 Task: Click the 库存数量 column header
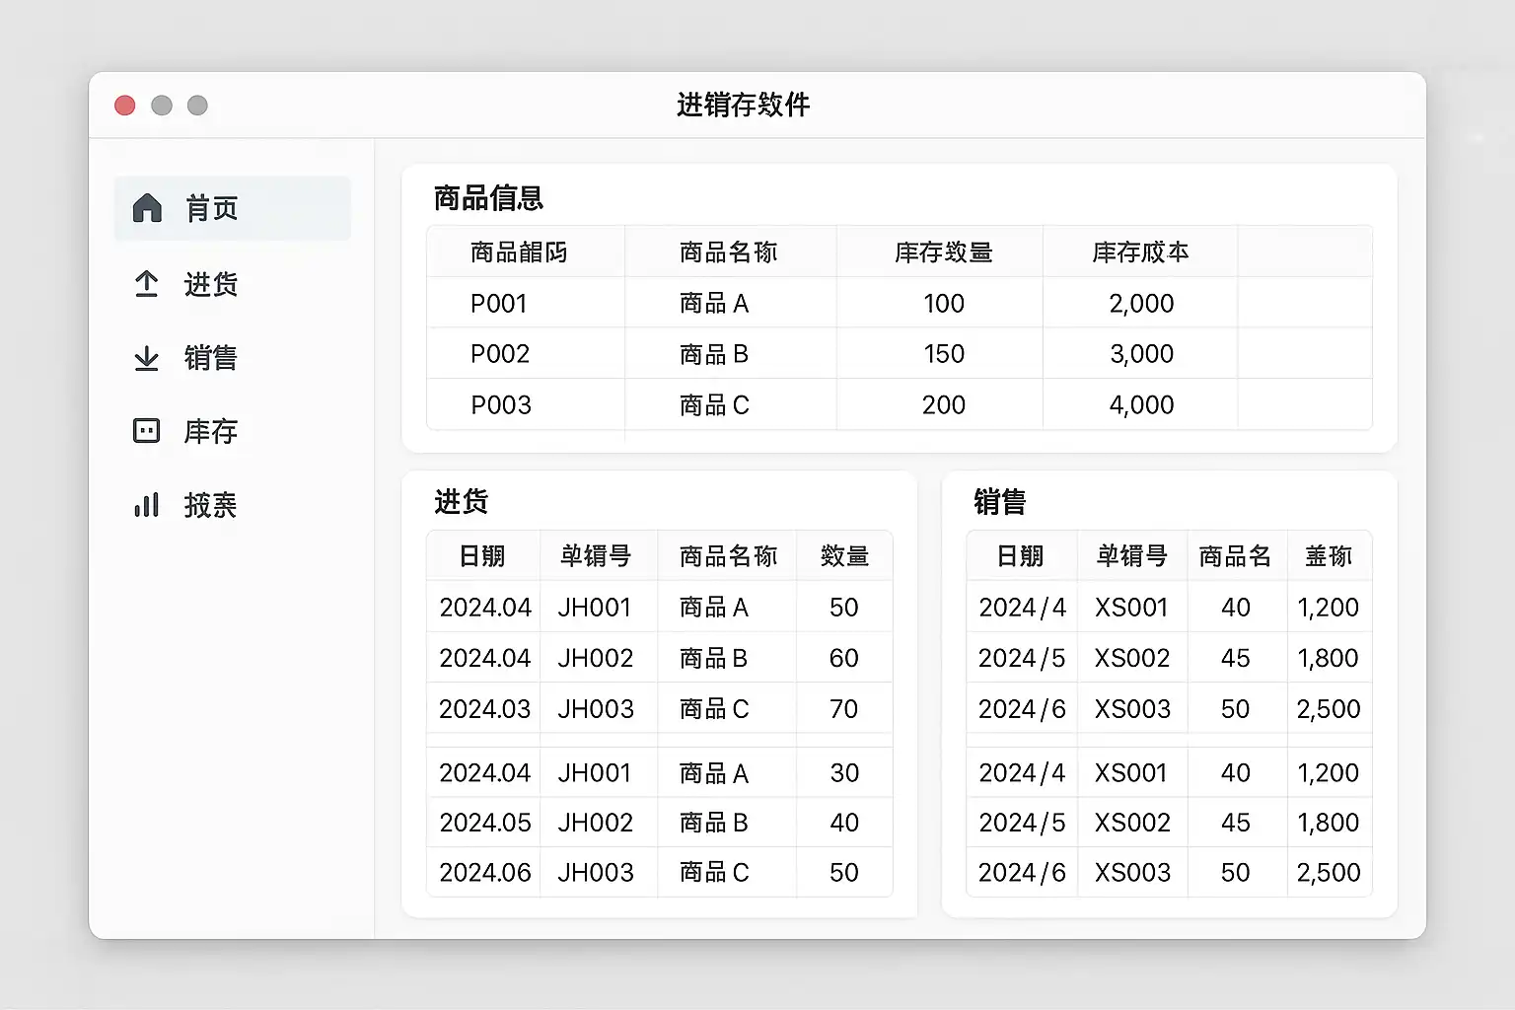(944, 252)
